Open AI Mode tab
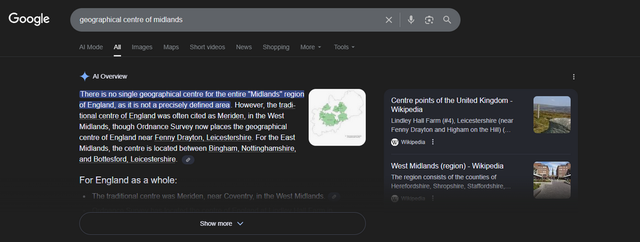The height and width of the screenshot is (242, 640). [x=91, y=47]
